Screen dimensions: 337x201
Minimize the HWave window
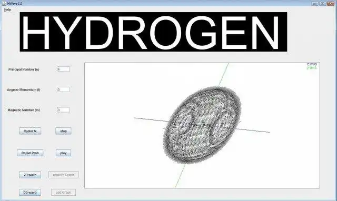click(x=315, y=4)
